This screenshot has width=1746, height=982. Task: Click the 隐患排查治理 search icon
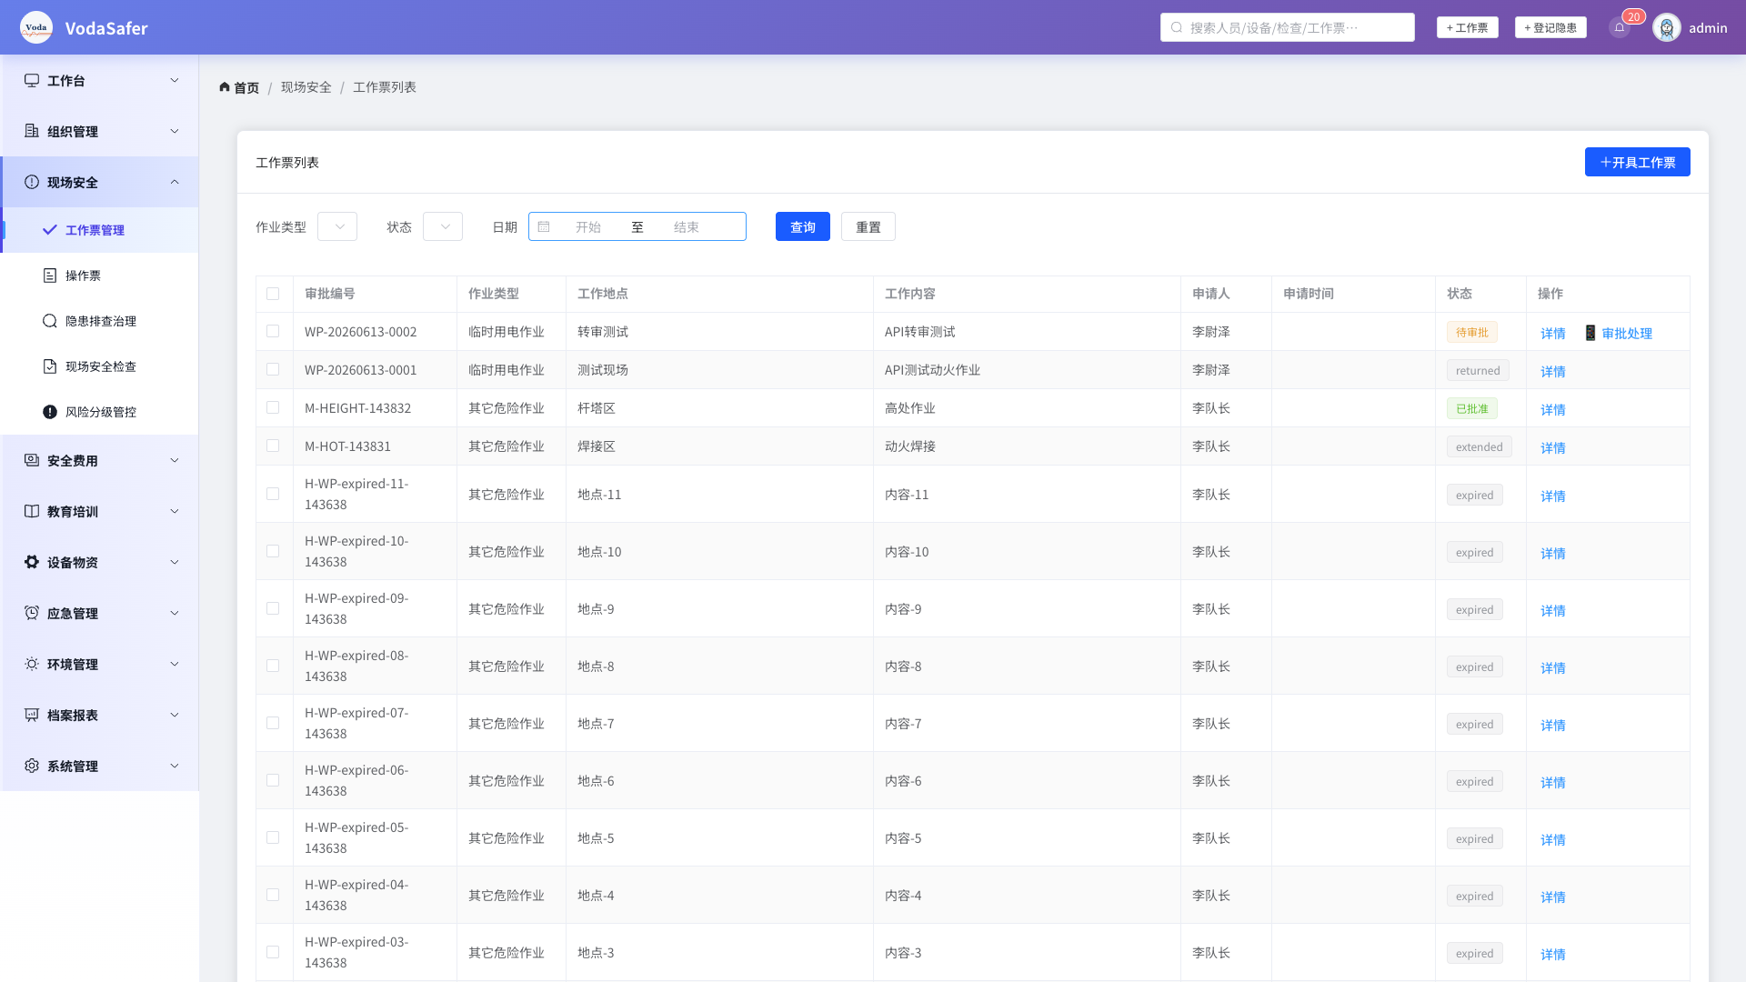[x=50, y=321]
